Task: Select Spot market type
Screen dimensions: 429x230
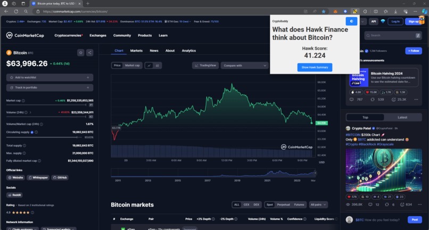Action: coord(270,204)
